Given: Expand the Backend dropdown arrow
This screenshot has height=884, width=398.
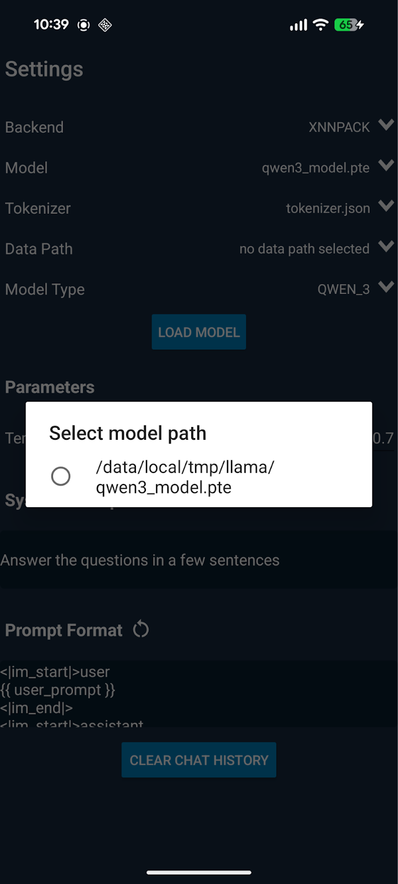Looking at the screenshot, I should coord(386,125).
